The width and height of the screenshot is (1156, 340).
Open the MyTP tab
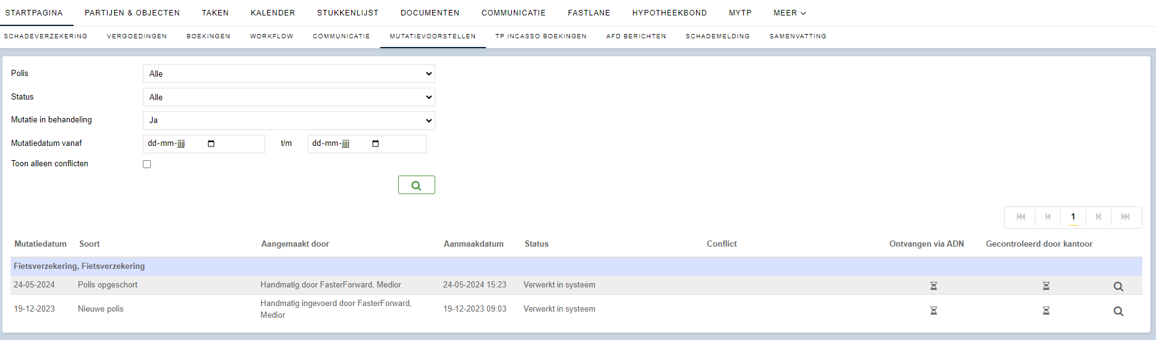point(740,13)
